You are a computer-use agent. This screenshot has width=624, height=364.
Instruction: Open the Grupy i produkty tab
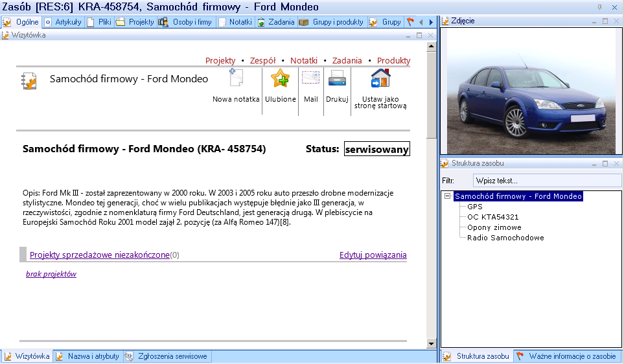click(332, 22)
